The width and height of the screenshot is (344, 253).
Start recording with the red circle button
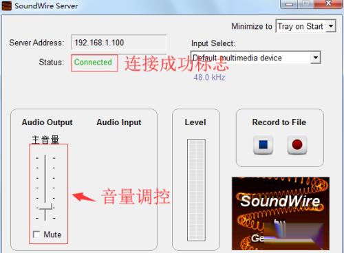[297, 145]
